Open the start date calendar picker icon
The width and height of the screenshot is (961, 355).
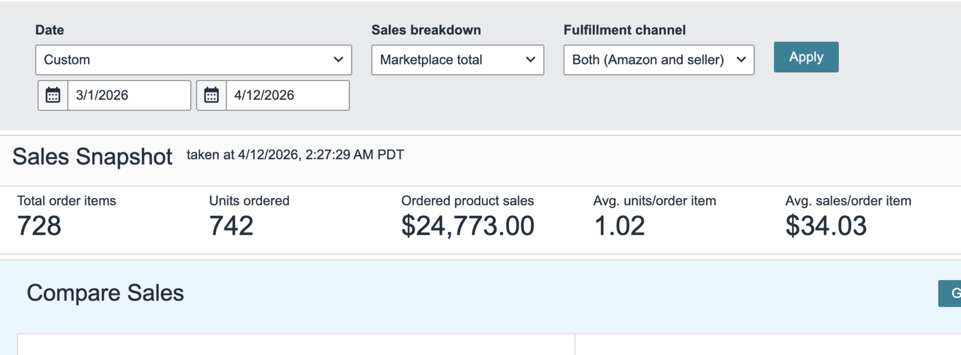[53, 96]
